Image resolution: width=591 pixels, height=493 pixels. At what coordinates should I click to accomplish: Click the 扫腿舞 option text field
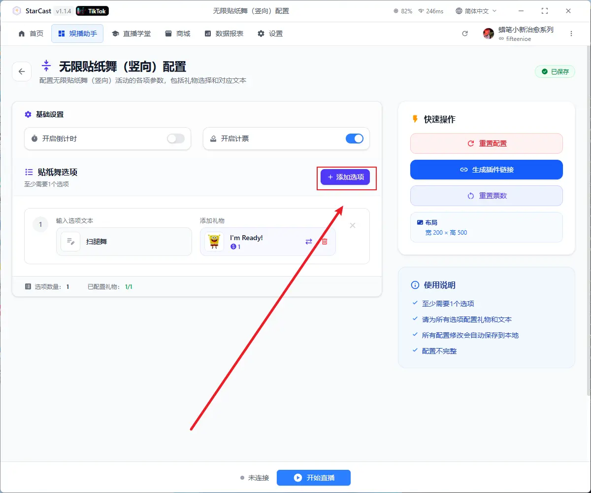[x=133, y=242]
